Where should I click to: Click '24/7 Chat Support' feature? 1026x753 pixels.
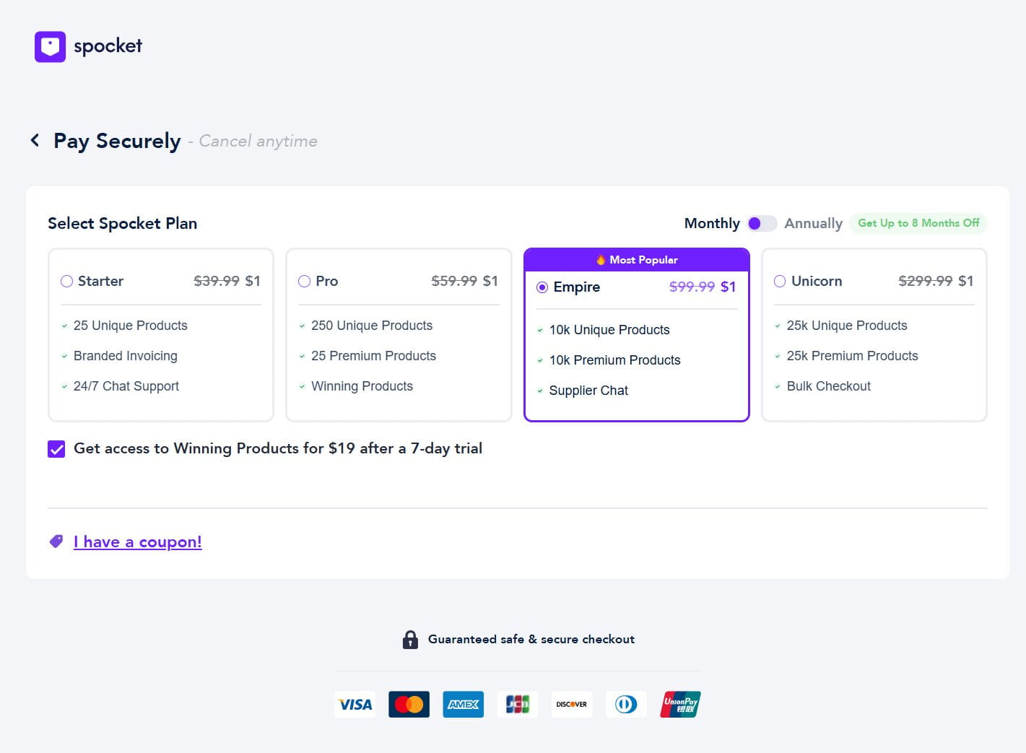(x=126, y=386)
